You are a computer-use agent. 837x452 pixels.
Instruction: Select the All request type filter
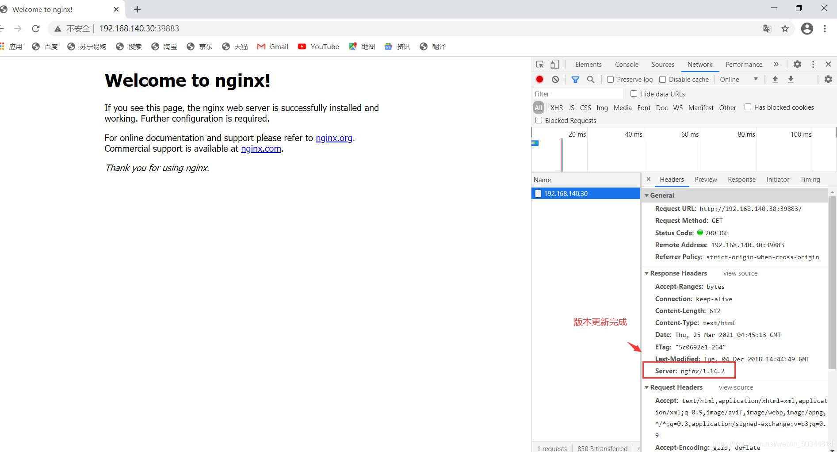coord(538,107)
